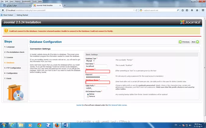Switch to Firefox in the taskbar
The image size is (206, 128).
point(57,125)
